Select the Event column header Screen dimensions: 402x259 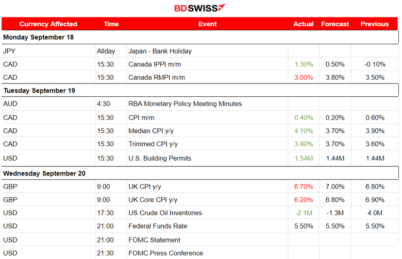click(207, 24)
